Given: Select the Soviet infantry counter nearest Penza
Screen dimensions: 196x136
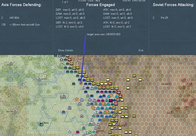Looking at the screenshot, I should (134, 116).
